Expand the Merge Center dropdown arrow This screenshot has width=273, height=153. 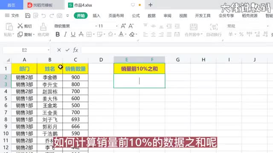coord(202,34)
